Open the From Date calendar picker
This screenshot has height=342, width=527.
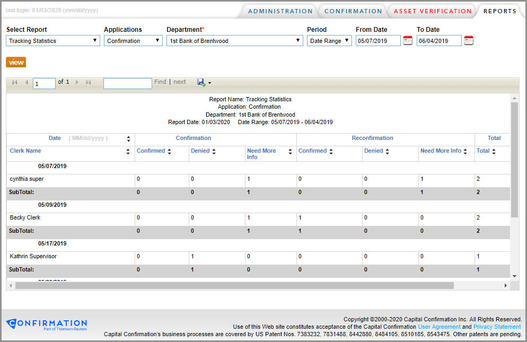pyautogui.click(x=407, y=41)
